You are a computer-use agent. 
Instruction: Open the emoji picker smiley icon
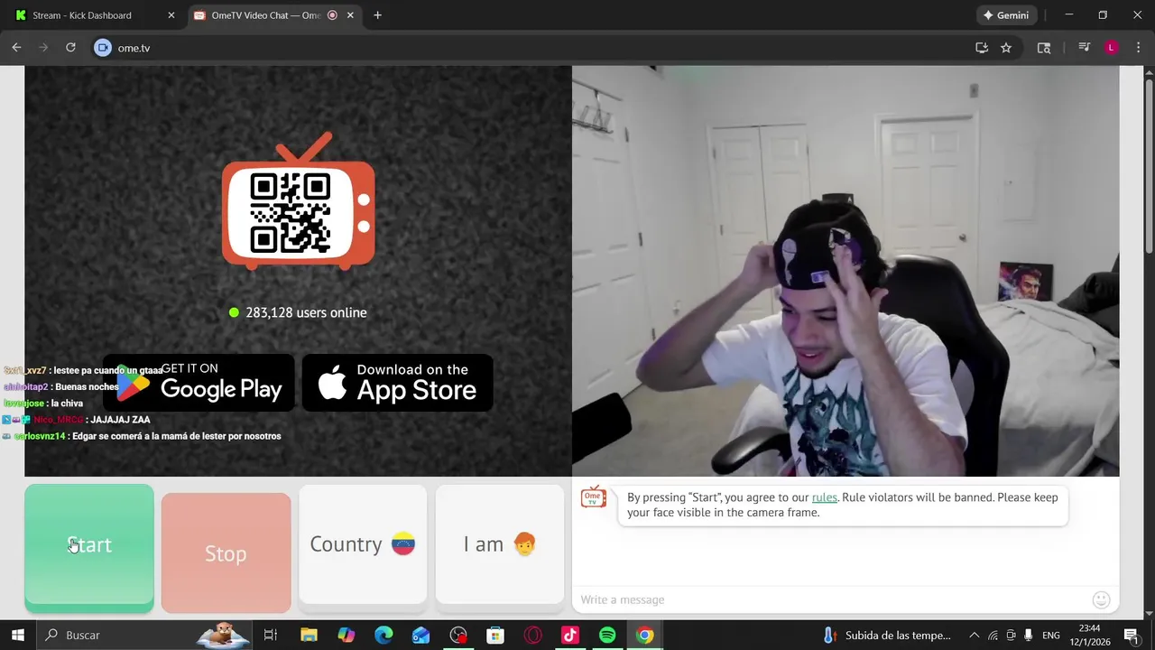tap(1101, 599)
